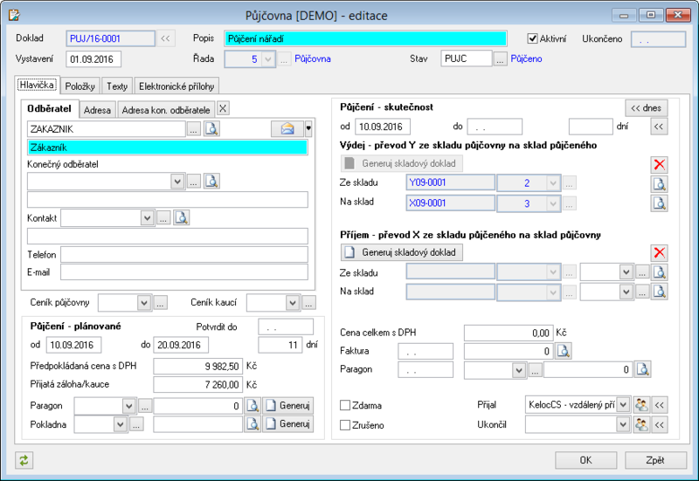Open planned Paragon lookup magnifier icon

click(x=253, y=406)
